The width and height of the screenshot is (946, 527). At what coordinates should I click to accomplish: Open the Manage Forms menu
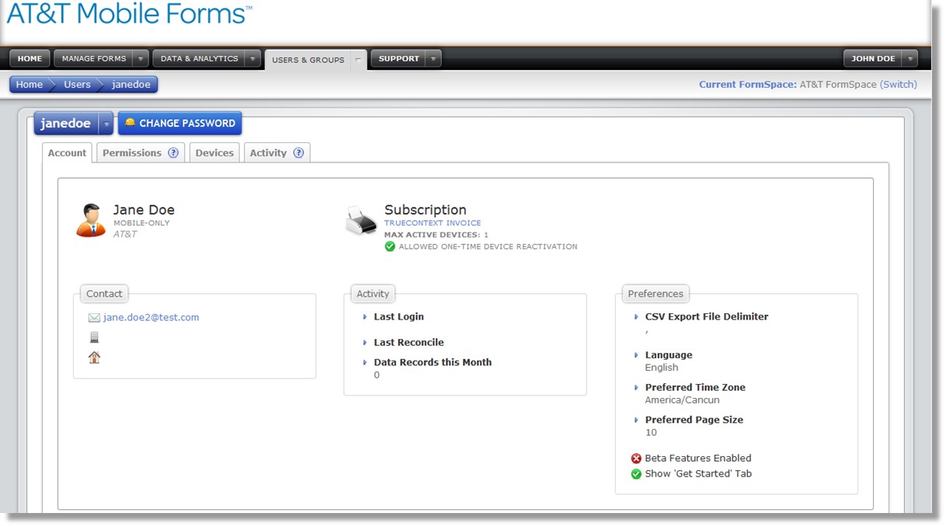94,58
